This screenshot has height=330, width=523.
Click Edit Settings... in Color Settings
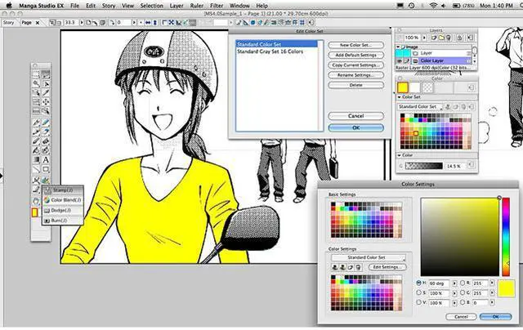pos(387,267)
